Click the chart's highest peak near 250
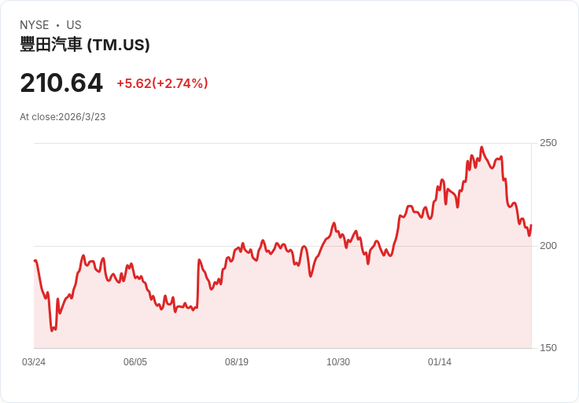 (x=481, y=148)
